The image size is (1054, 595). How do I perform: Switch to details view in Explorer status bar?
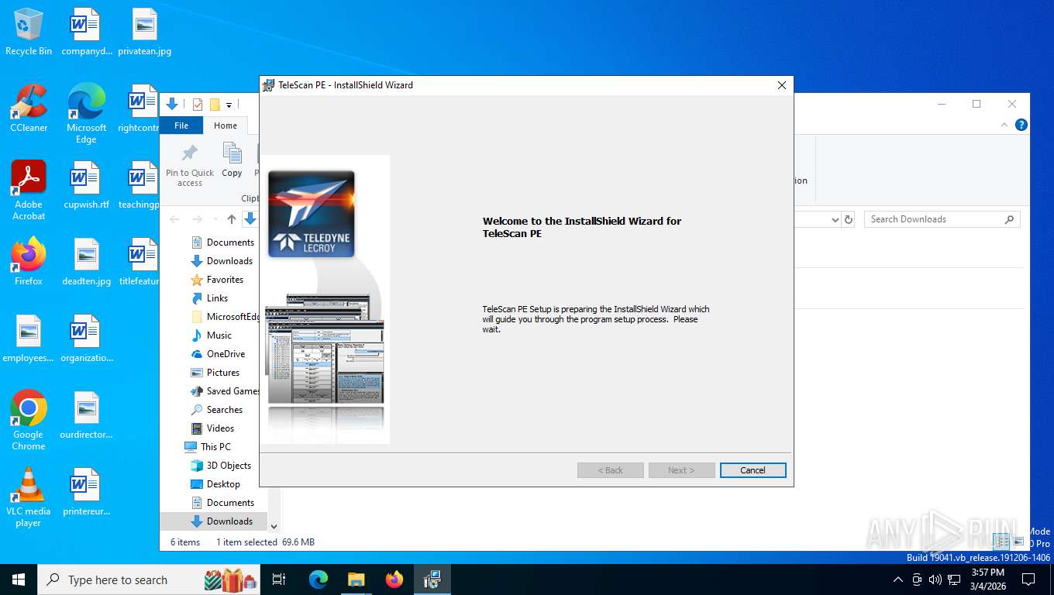point(1001,542)
